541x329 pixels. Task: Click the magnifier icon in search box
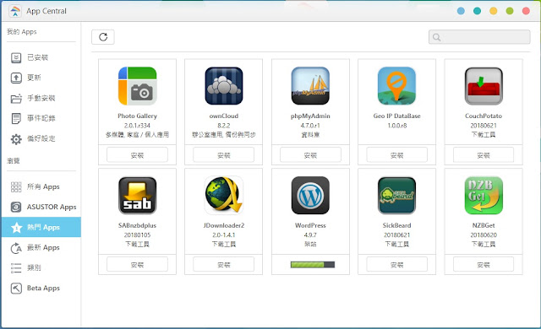pyautogui.click(x=436, y=37)
